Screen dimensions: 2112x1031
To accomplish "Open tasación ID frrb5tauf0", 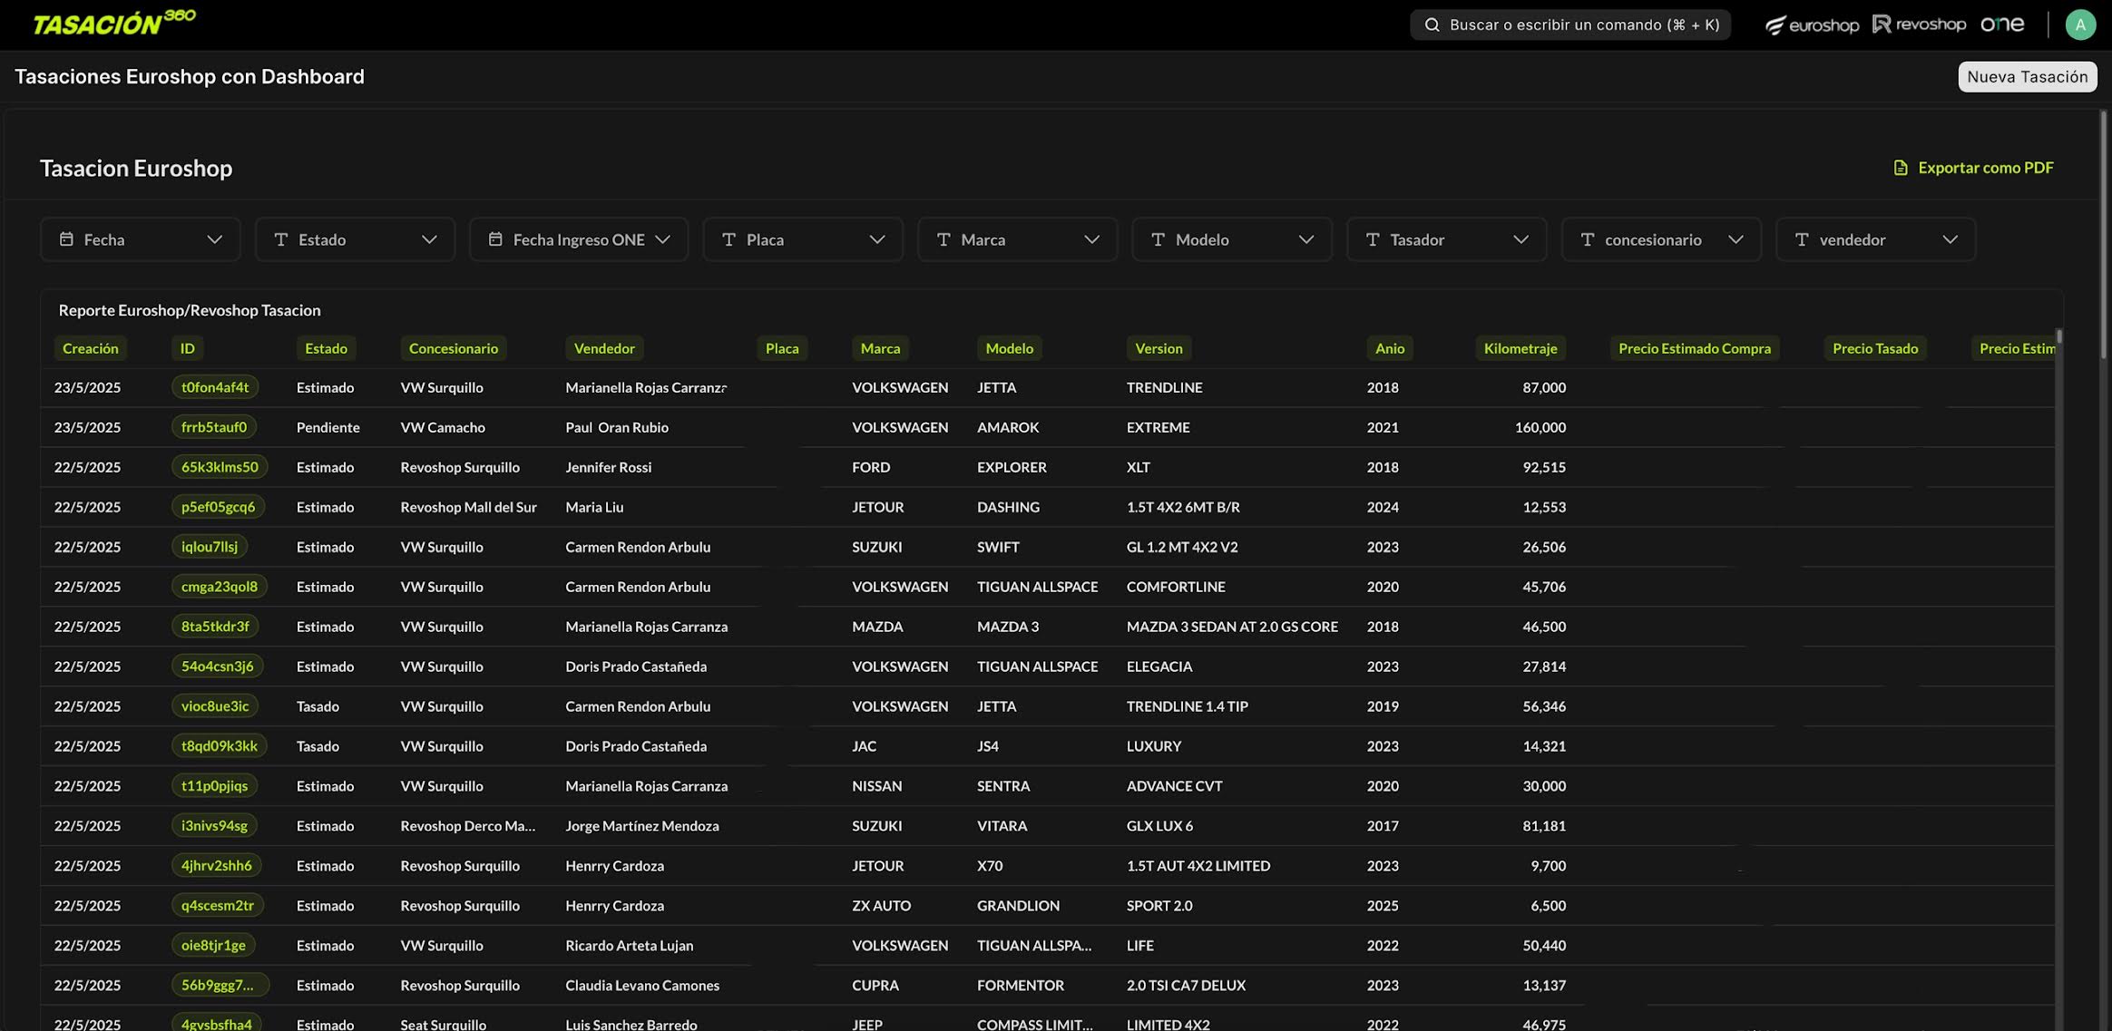I will [214, 427].
